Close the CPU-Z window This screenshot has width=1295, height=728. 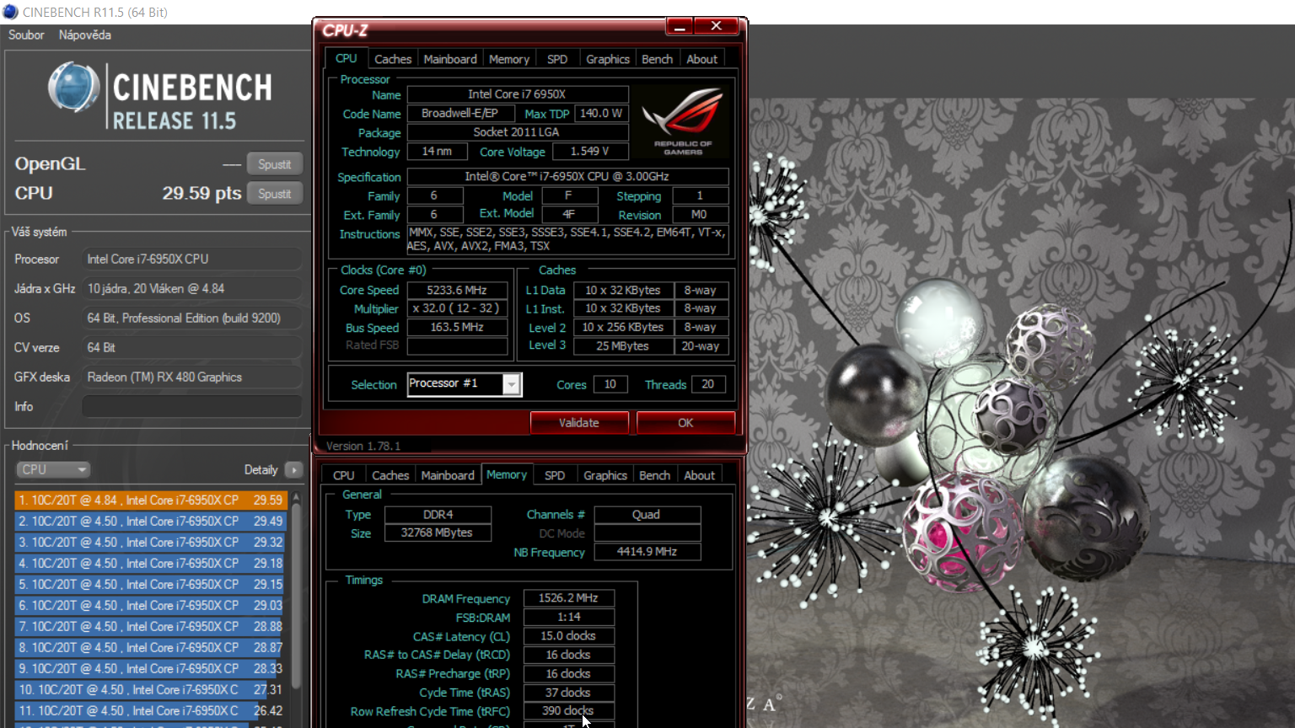pyautogui.click(x=716, y=26)
